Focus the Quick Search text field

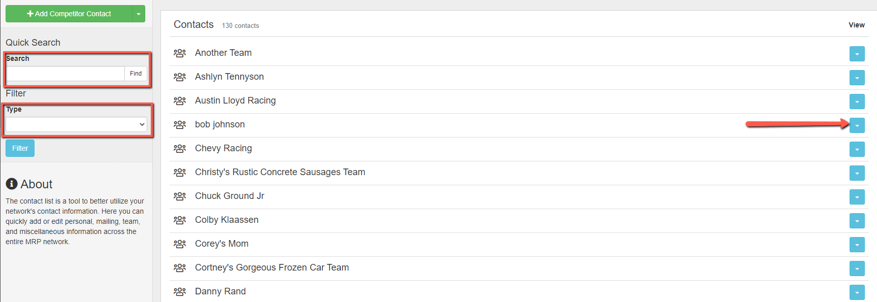(65, 74)
